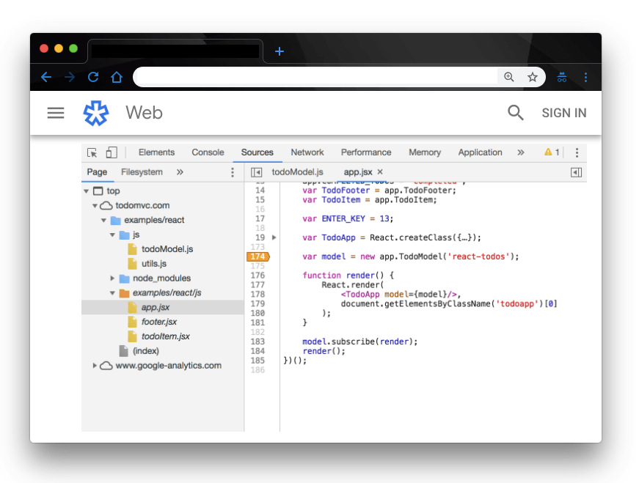Collapse the orange examples/react/js folder
639x483 pixels.
(112, 293)
